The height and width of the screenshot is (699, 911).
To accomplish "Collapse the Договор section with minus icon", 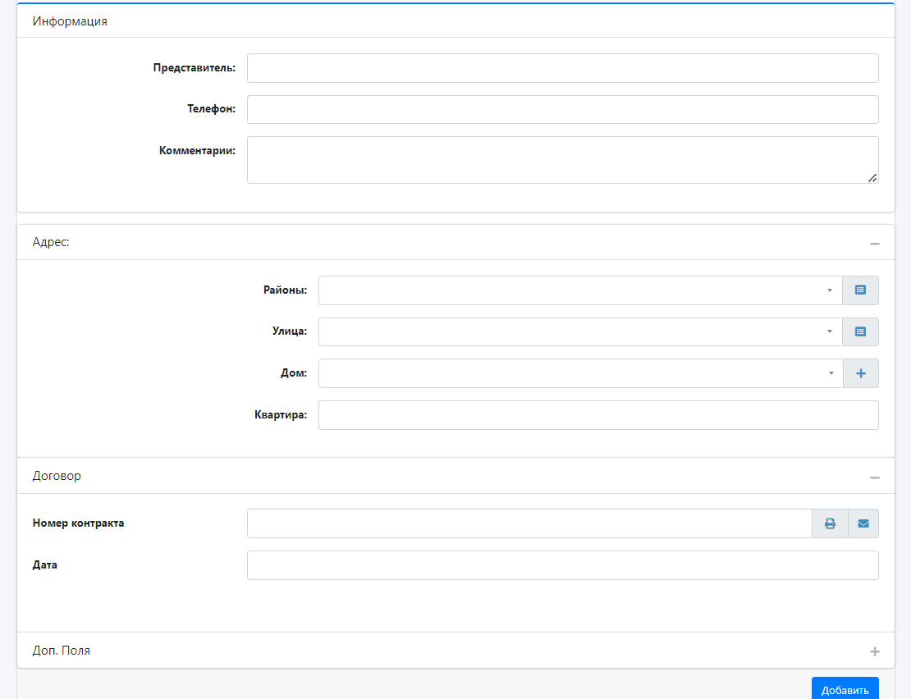I will (875, 477).
